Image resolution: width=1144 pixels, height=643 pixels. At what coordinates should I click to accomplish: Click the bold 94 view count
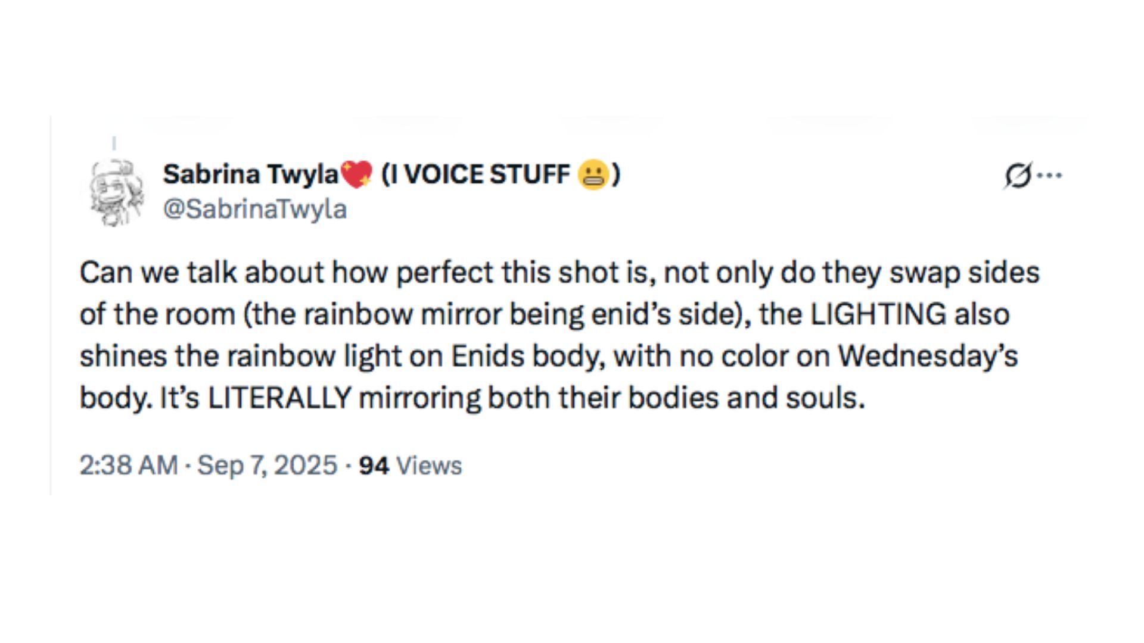point(374,466)
